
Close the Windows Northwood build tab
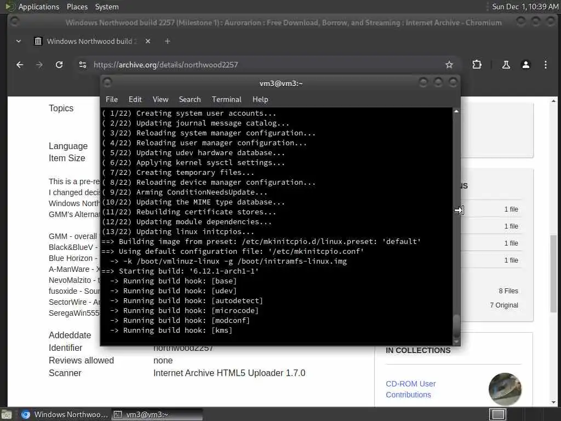148,41
